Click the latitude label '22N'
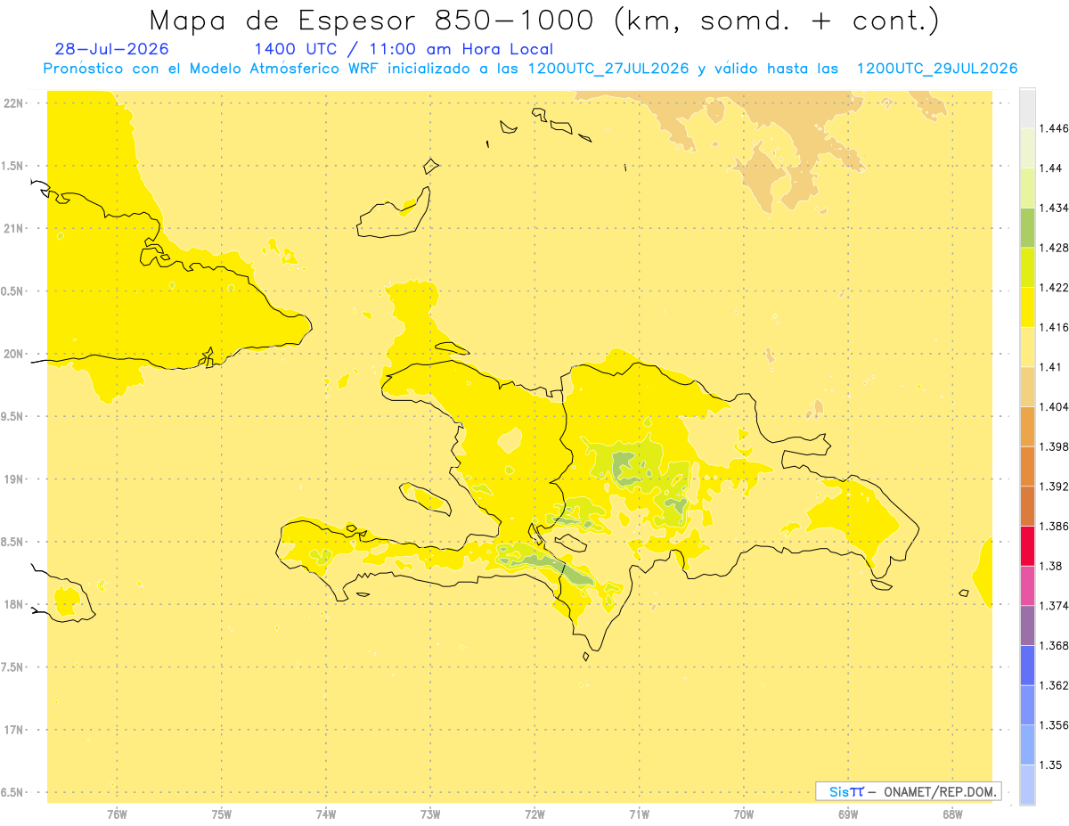Screen dimensions: 1069x826 click(x=13, y=103)
